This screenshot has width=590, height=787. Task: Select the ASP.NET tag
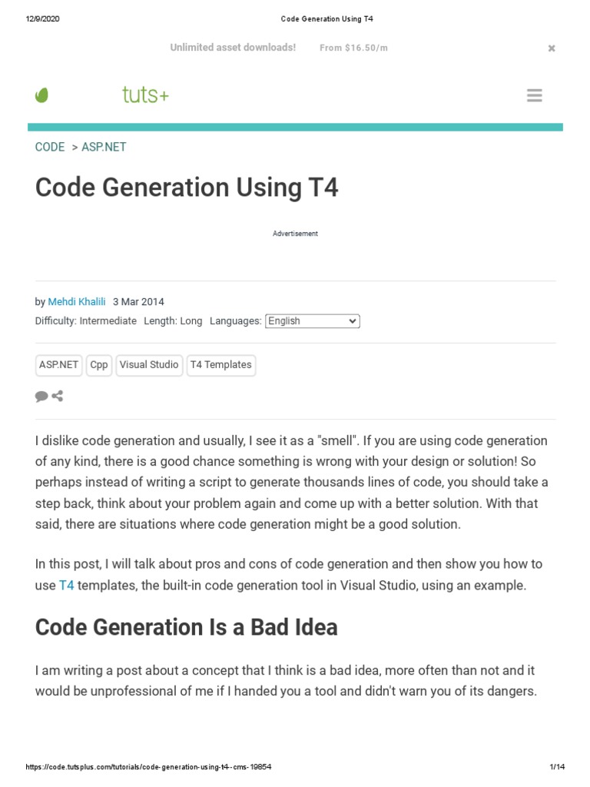pyautogui.click(x=59, y=365)
